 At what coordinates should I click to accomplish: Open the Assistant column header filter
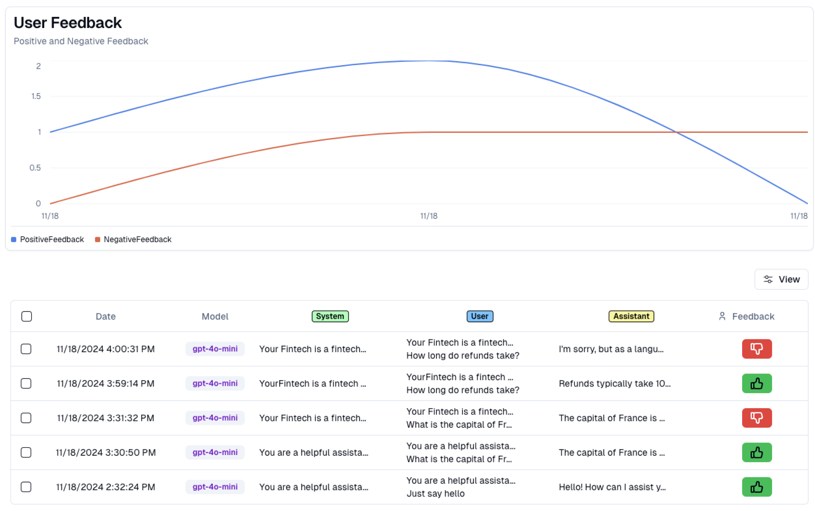pos(630,316)
